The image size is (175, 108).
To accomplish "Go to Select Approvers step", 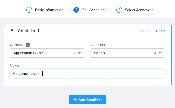I will (139, 10).
